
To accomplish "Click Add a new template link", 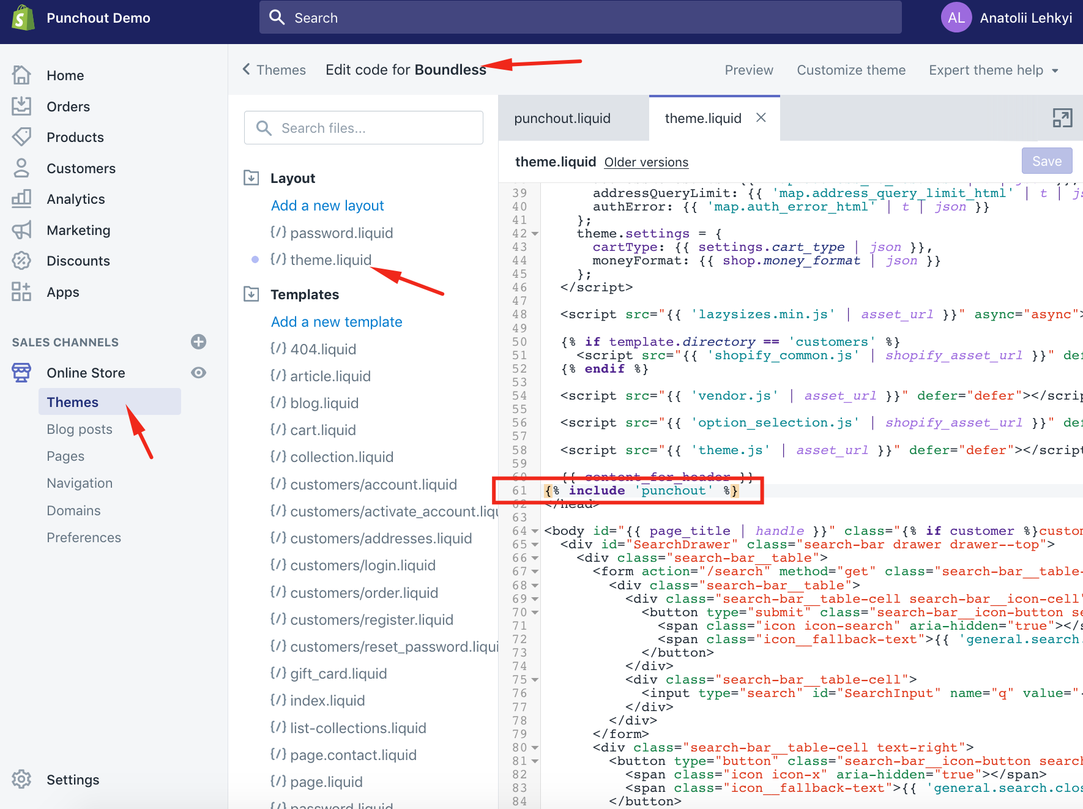I will (337, 322).
